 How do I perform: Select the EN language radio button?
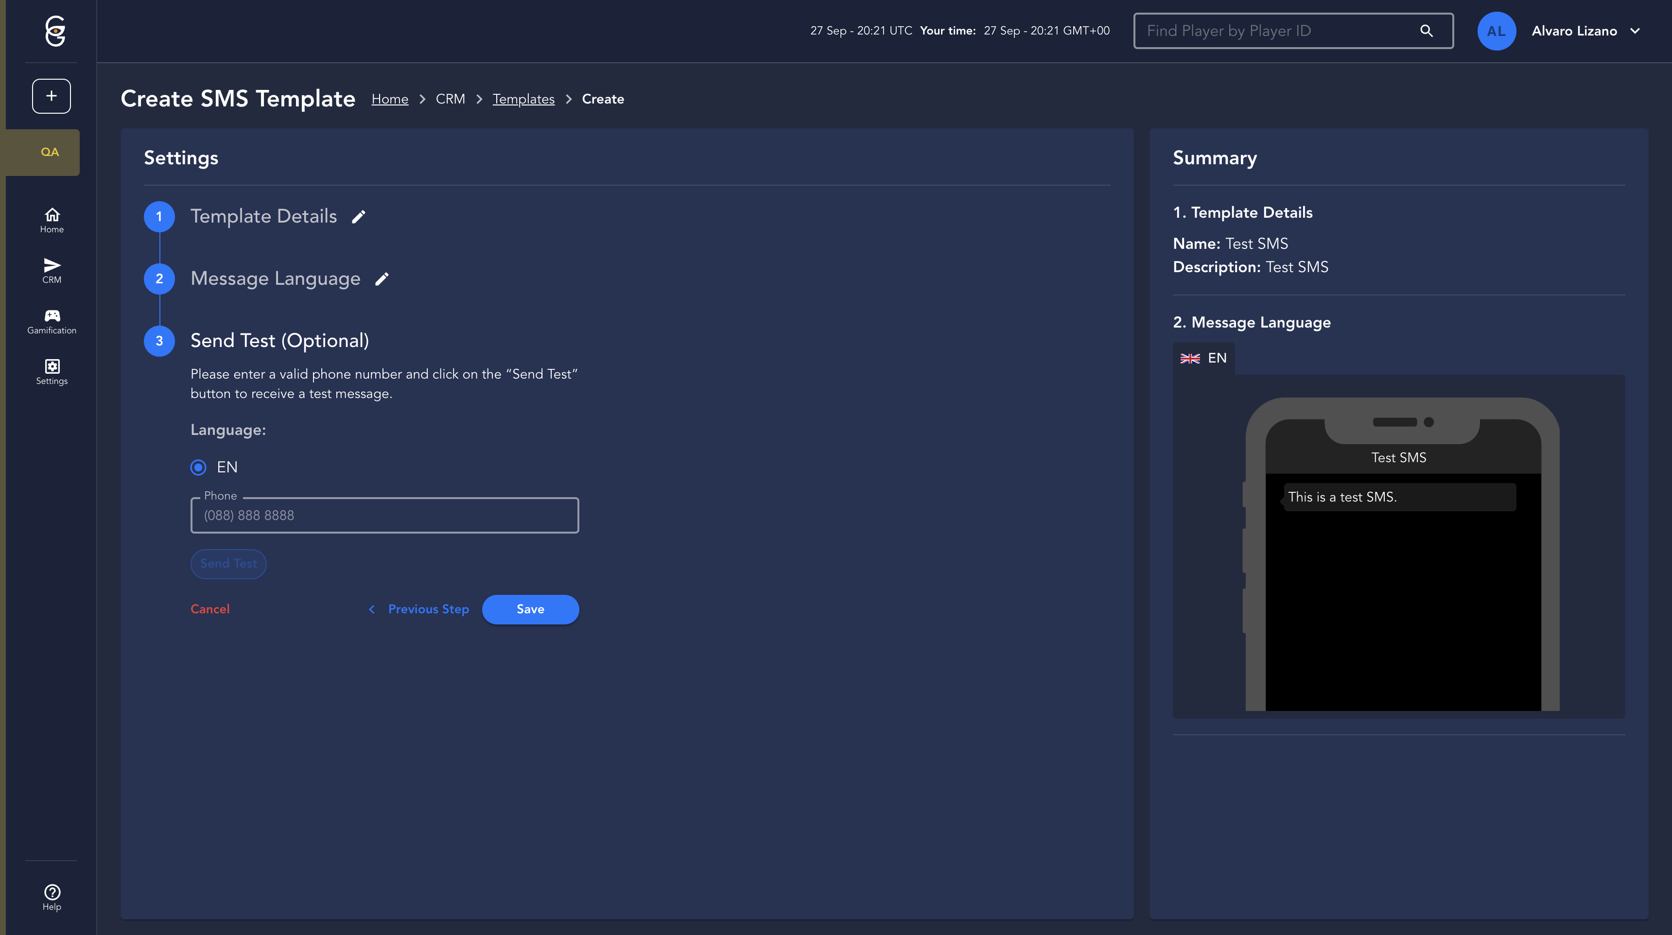click(x=199, y=467)
